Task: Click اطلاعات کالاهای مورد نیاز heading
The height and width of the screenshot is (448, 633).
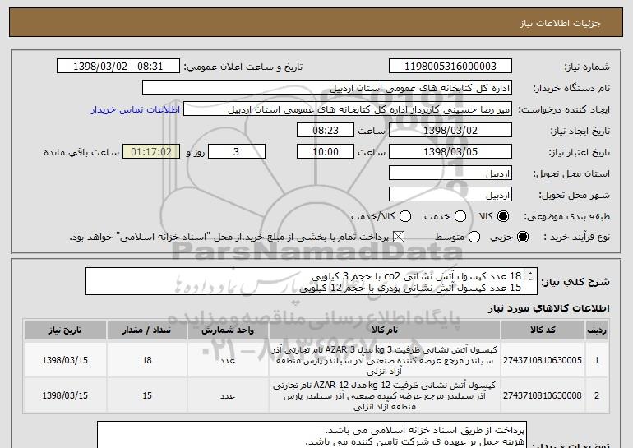Action: 548,308
